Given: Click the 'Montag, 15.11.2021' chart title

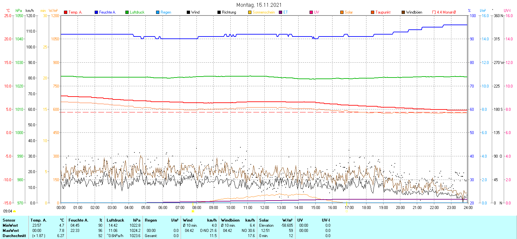Looking at the screenshot, I should pos(259,5).
